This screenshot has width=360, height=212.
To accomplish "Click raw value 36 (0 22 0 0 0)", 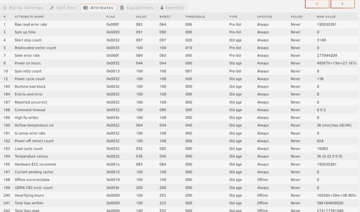I will (329, 156).
